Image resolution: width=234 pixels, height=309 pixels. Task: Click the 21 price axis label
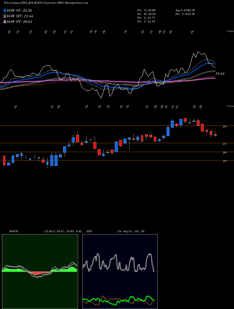(224, 144)
